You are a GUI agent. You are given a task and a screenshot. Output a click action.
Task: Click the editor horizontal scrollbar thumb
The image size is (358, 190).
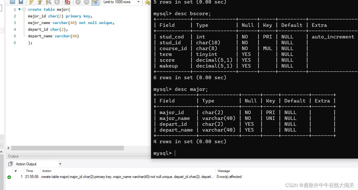click(x=67, y=148)
